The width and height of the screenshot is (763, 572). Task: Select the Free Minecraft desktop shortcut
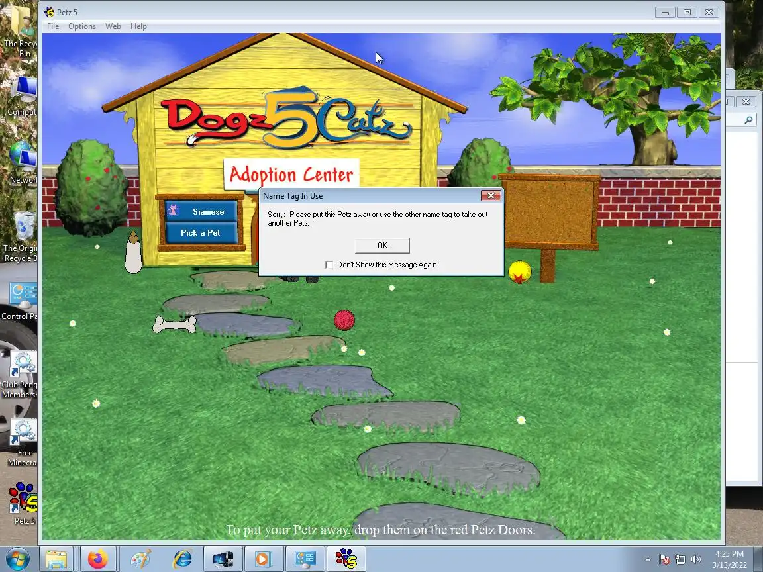click(22, 443)
